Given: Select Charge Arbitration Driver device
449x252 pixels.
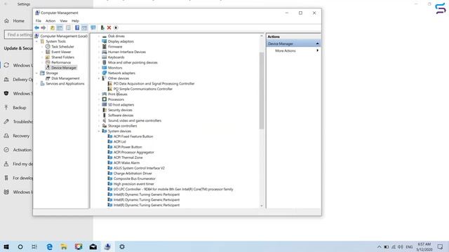Looking at the screenshot, I should pos(133,174).
